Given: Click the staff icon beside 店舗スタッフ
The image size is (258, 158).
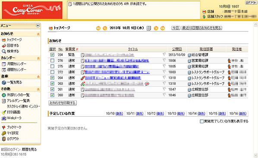Looking at the screenshot, I should 204,16.
